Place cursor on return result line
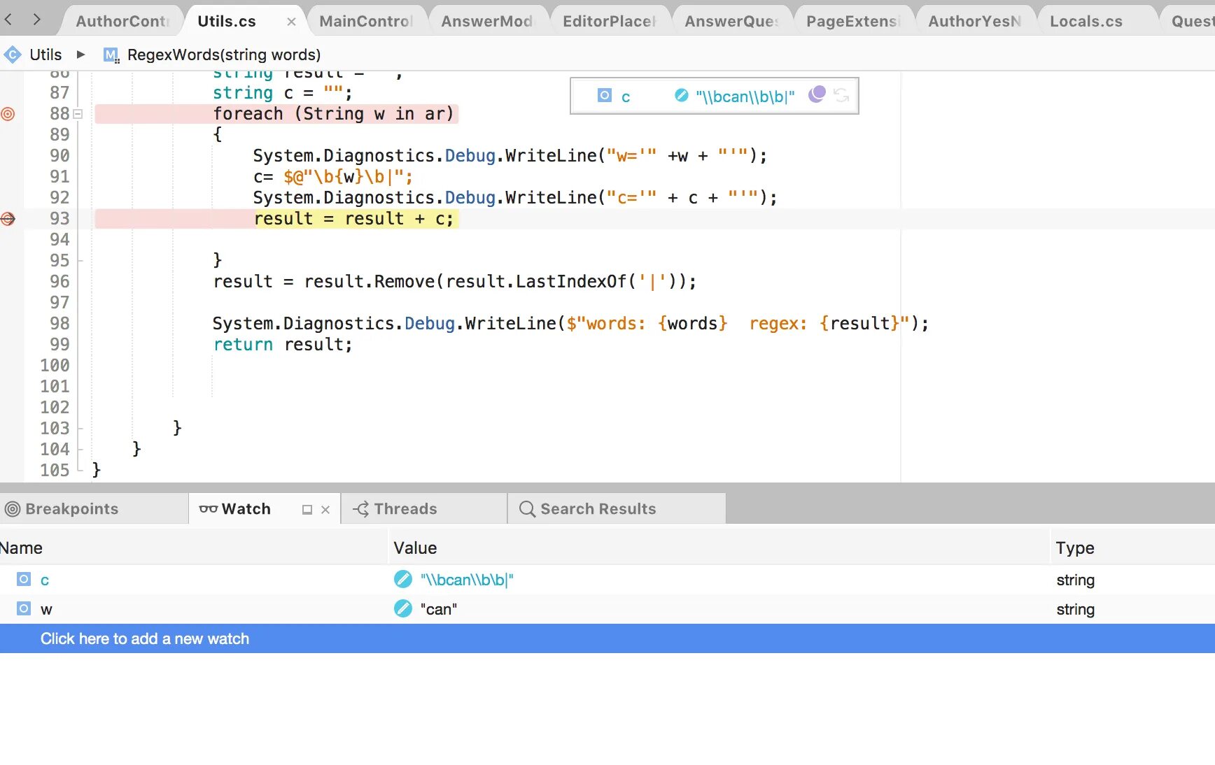The image size is (1215, 765). tap(283, 344)
